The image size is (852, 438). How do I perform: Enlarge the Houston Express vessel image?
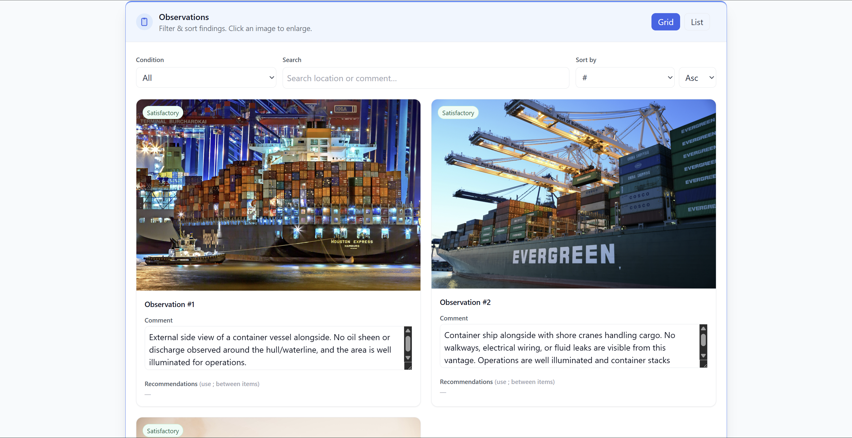coord(278,195)
